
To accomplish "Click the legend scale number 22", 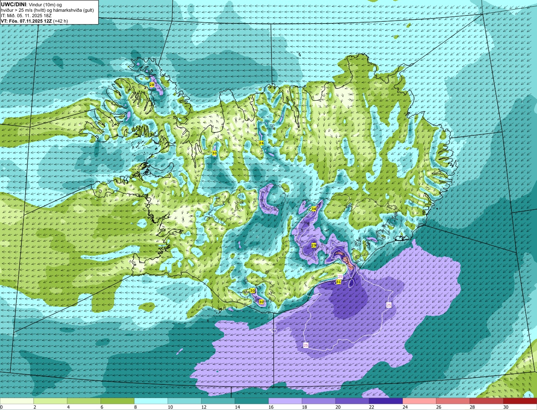I will (x=372, y=407).
